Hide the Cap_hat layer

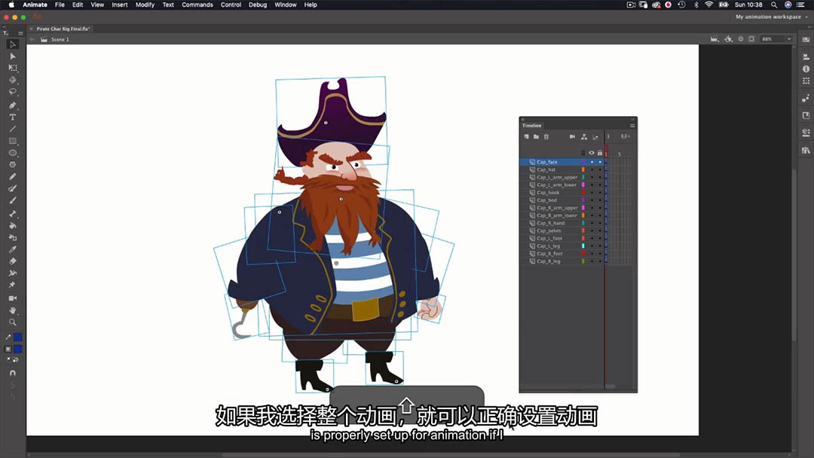592,169
